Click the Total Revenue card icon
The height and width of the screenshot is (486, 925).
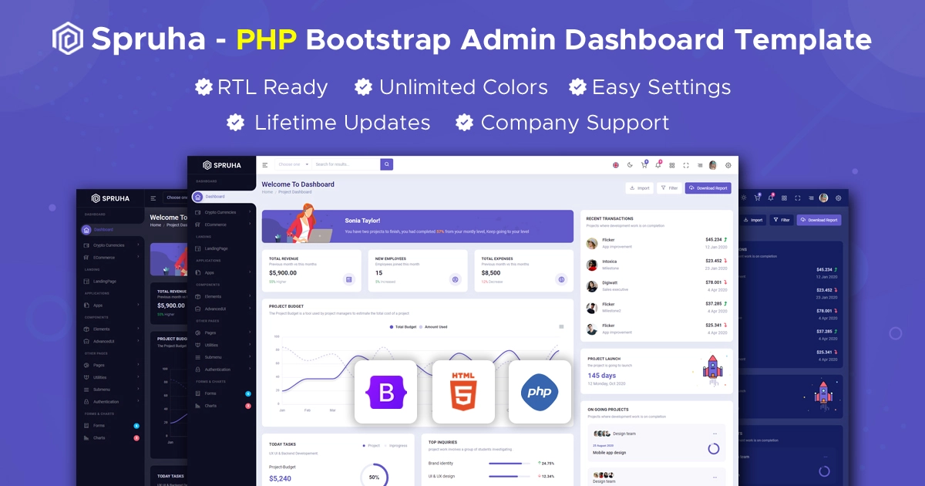click(349, 279)
